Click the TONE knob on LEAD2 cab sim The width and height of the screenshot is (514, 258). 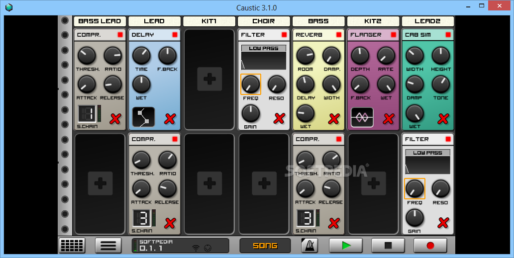(x=441, y=84)
